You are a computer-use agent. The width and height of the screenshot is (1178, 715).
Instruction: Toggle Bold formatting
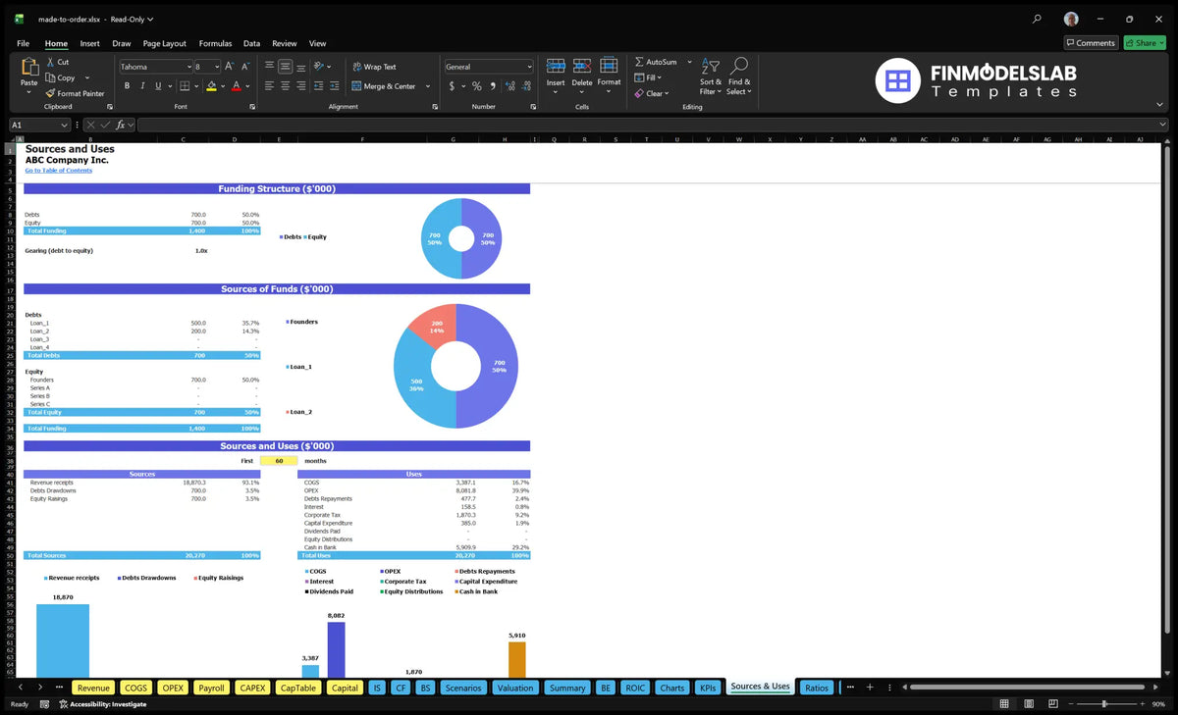pos(125,86)
